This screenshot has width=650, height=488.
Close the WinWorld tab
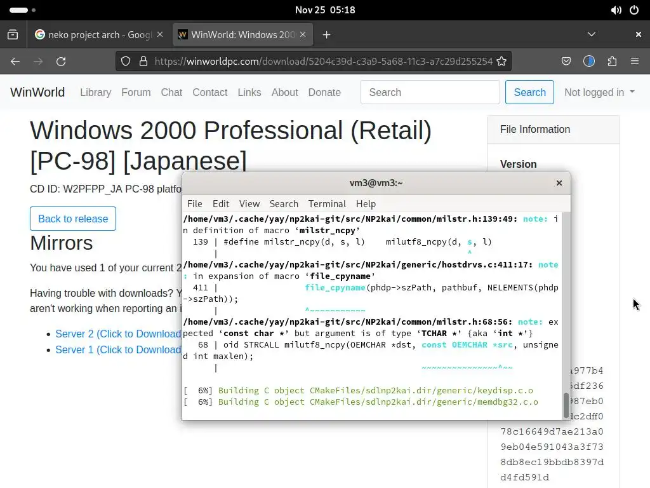[x=303, y=34]
